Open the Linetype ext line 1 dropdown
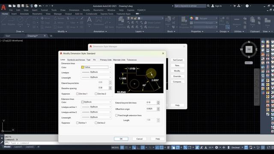 (x=96, y=107)
